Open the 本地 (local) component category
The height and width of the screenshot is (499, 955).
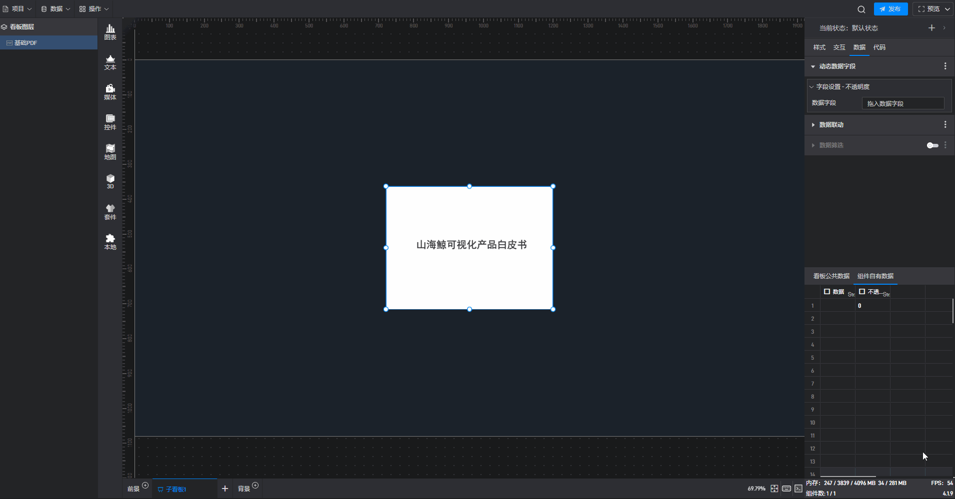[110, 242]
